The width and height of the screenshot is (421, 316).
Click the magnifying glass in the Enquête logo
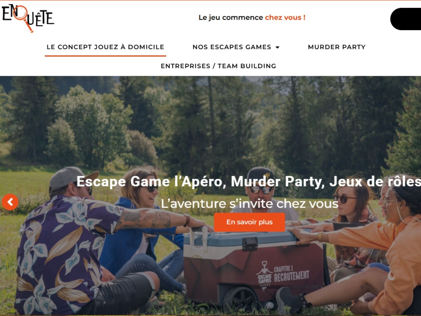point(24,18)
